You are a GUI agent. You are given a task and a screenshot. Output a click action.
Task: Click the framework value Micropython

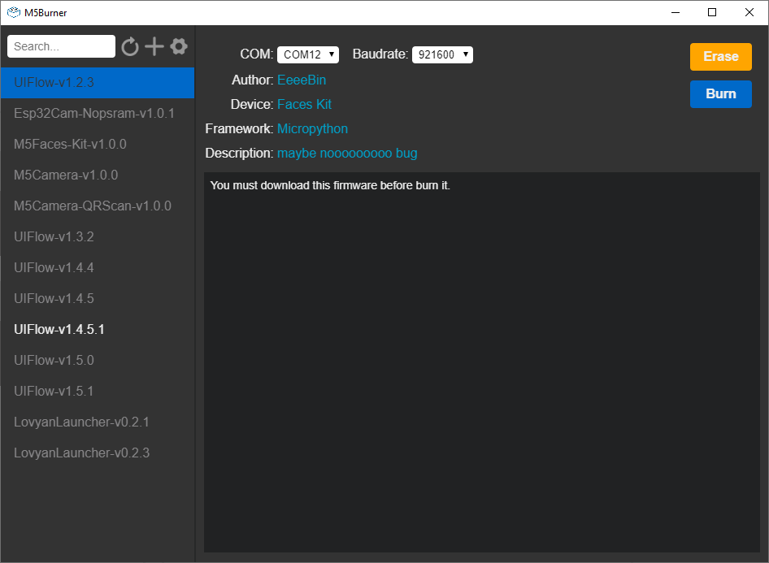(x=312, y=129)
